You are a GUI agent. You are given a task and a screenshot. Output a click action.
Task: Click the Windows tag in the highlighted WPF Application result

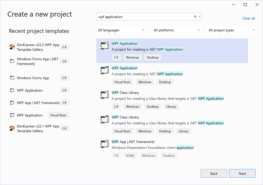132,57
